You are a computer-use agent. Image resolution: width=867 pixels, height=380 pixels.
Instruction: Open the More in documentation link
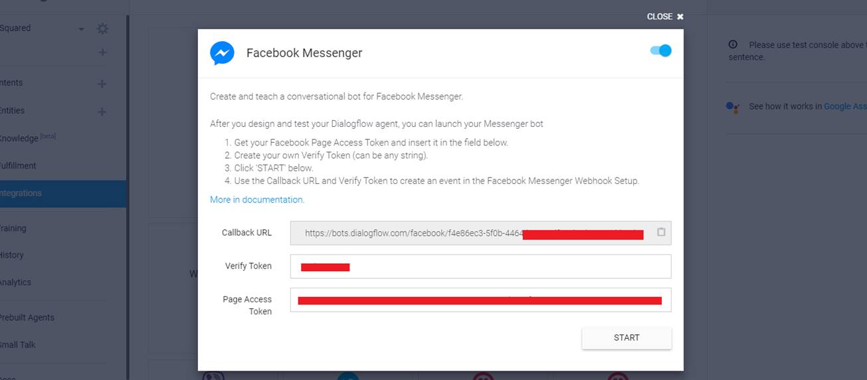257,199
